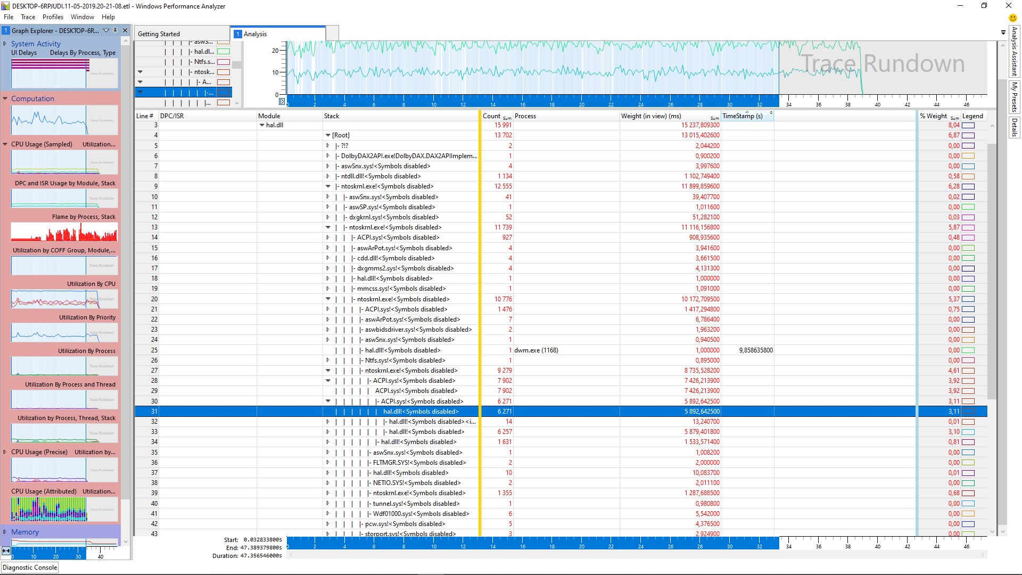Click the table's vertical scrollbar
Image resolution: width=1022 pixels, height=575 pixels.
992,272
